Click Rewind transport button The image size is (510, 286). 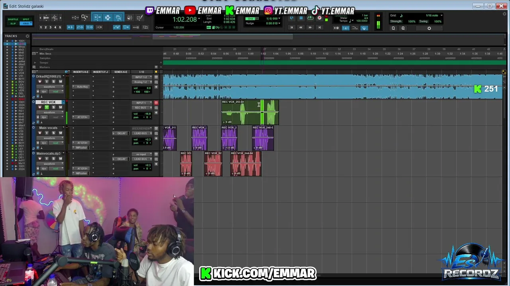click(301, 27)
